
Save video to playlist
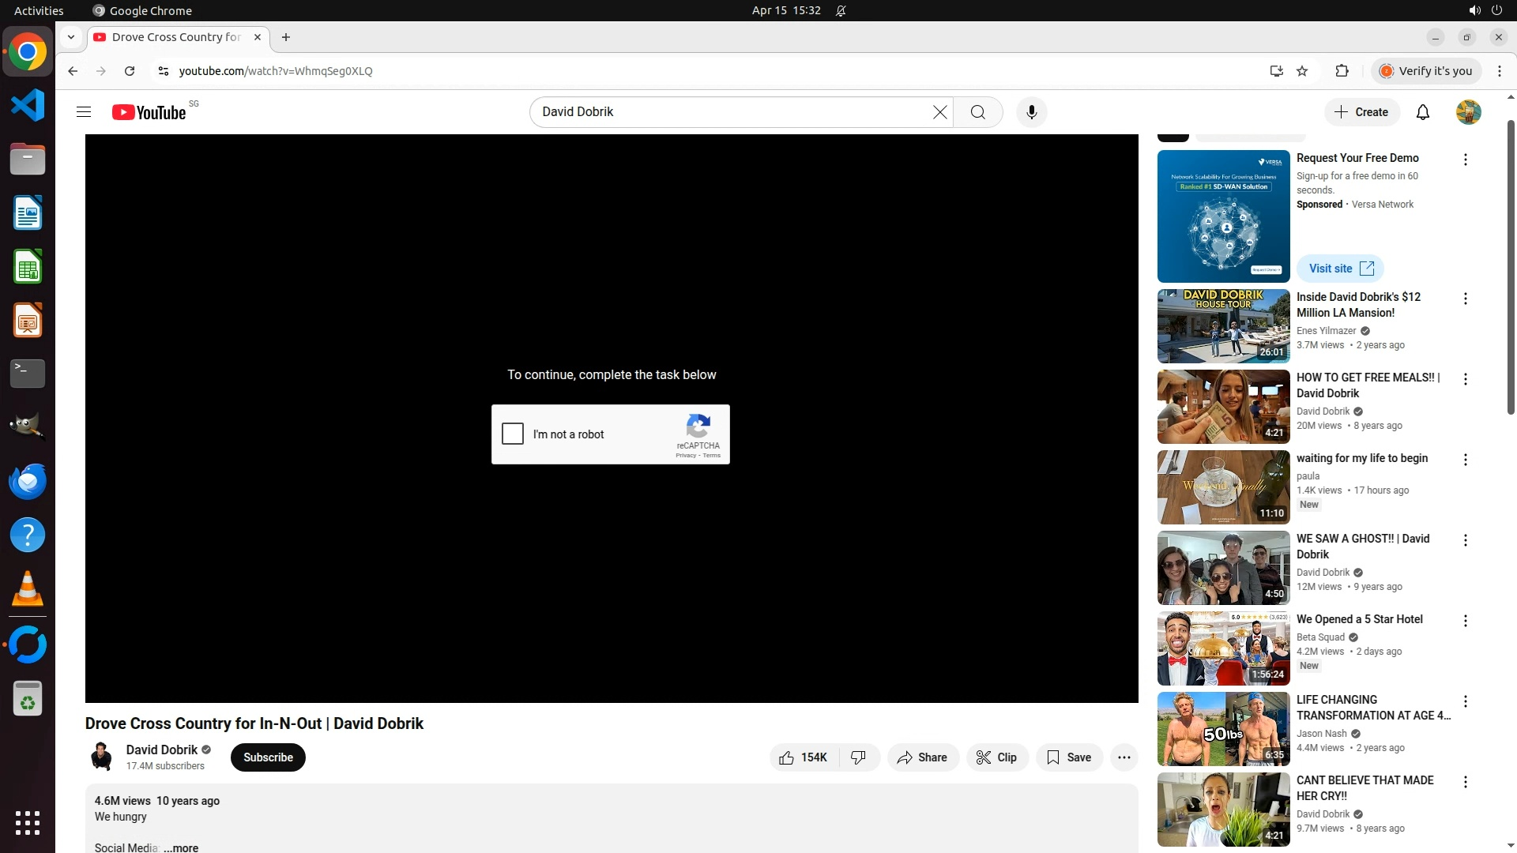click(x=1068, y=757)
